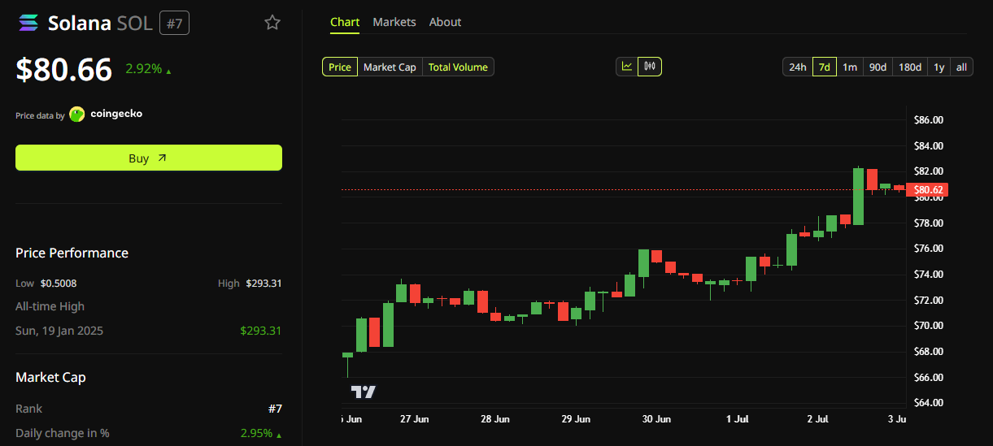The height and width of the screenshot is (446, 993).
Task: Click the Low $0.5008 value
Action: coord(59,284)
